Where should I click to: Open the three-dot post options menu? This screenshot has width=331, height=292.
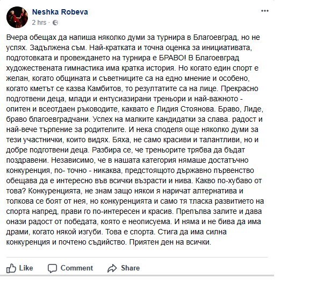tap(265, 11)
